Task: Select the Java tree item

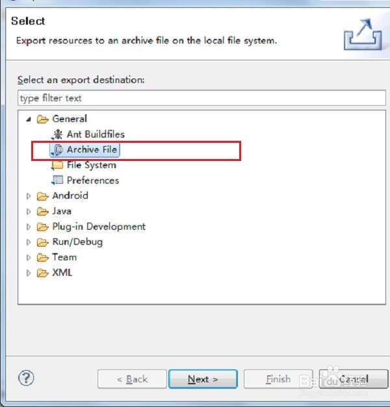Action: [62, 212]
